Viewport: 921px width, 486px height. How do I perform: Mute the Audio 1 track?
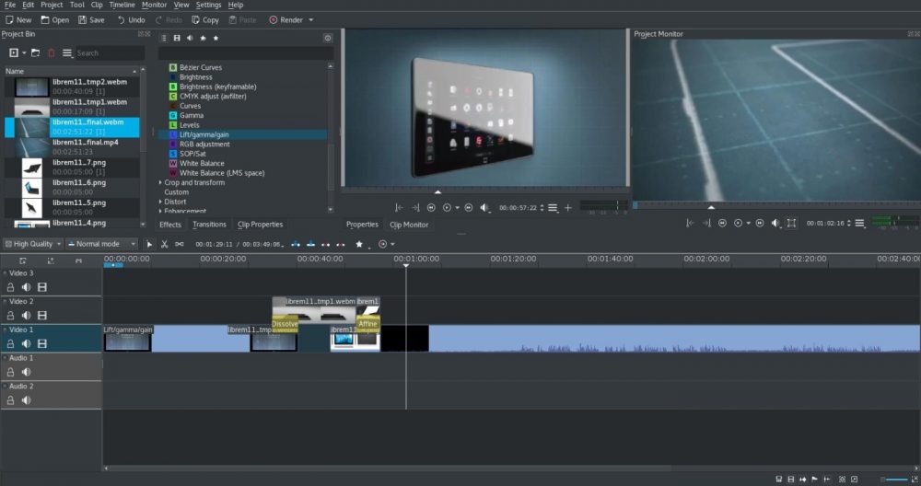26,372
